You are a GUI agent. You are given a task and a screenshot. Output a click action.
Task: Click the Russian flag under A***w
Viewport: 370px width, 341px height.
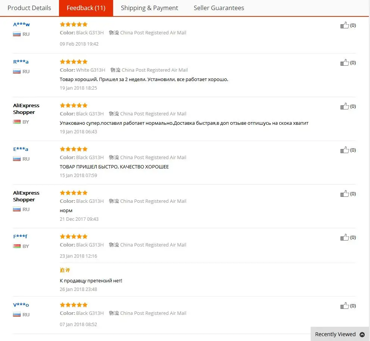click(x=17, y=34)
